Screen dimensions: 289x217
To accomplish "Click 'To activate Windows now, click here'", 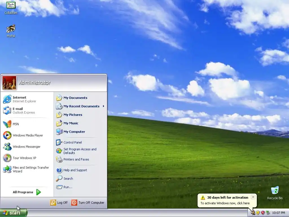I will pyautogui.click(x=225, y=203).
